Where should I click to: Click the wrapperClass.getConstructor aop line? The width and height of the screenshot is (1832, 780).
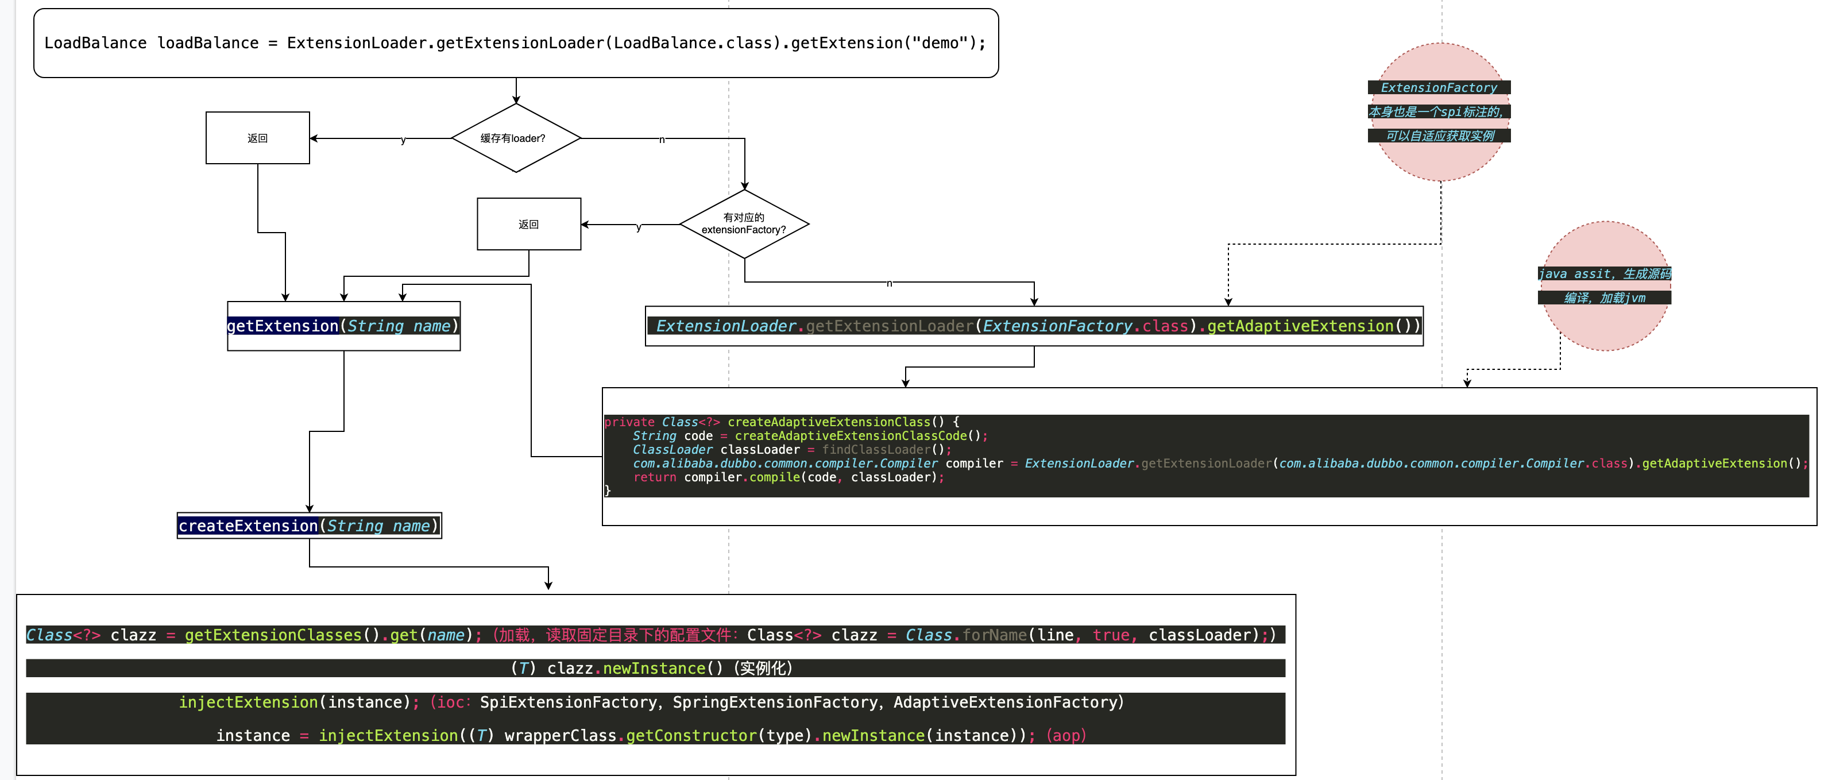[x=651, y=736]
